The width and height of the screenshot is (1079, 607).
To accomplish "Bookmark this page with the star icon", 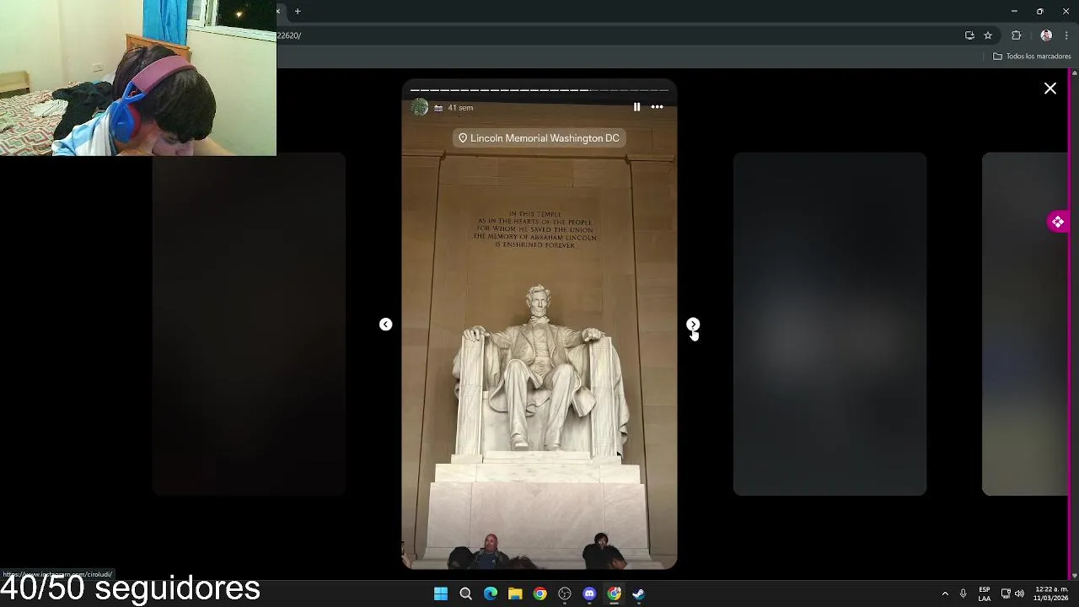I will [988, 35].
